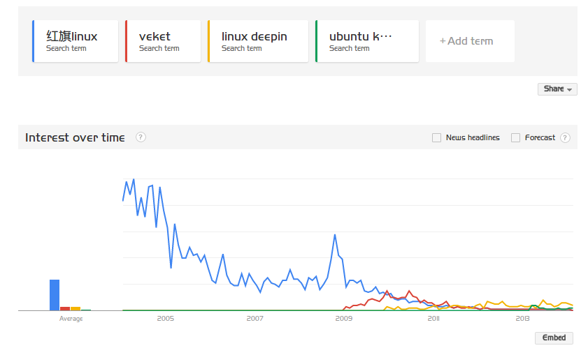The image size is (588, 348).
Task: Open help icon beside Interest over time
Action: point(141,137)
